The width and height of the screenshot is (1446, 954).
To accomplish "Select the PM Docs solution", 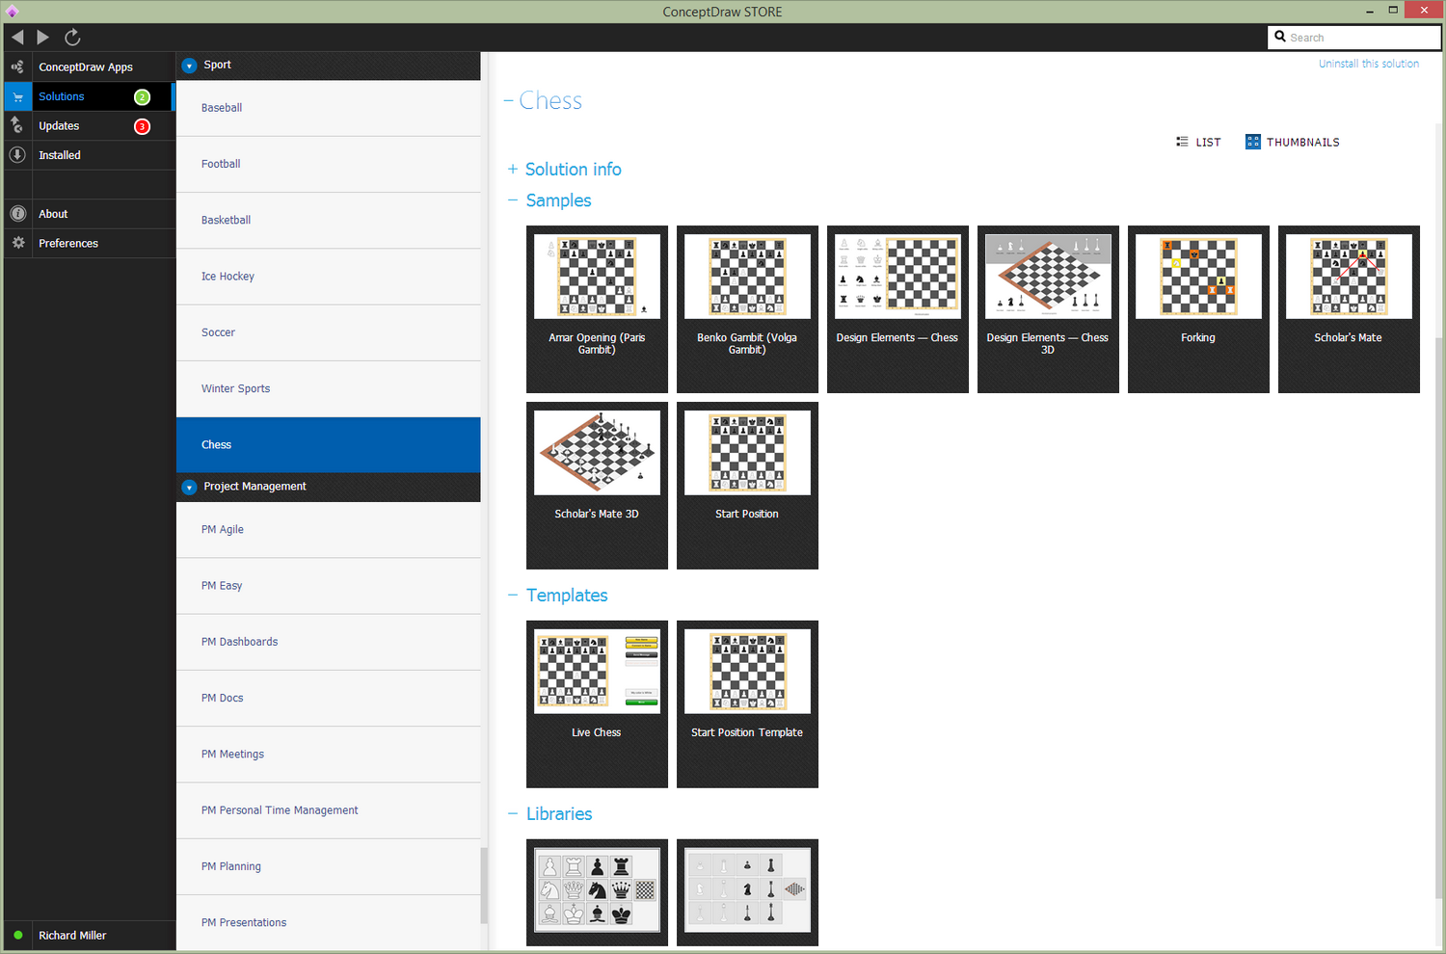I will [x=328, y=698].
